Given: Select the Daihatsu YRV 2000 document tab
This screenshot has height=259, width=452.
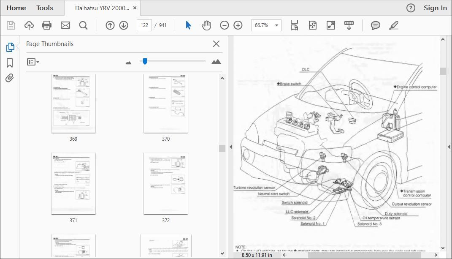Looking at the screenshot, I should tap(102, 8).
